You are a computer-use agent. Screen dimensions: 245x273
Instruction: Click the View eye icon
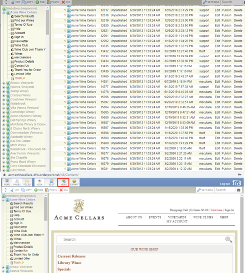39,182
